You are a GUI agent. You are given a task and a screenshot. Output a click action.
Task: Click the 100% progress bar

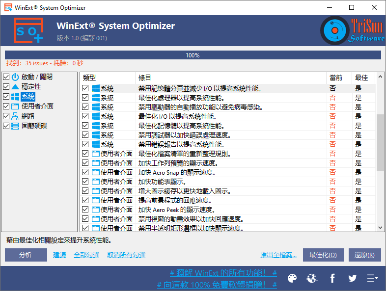[193, 55]
